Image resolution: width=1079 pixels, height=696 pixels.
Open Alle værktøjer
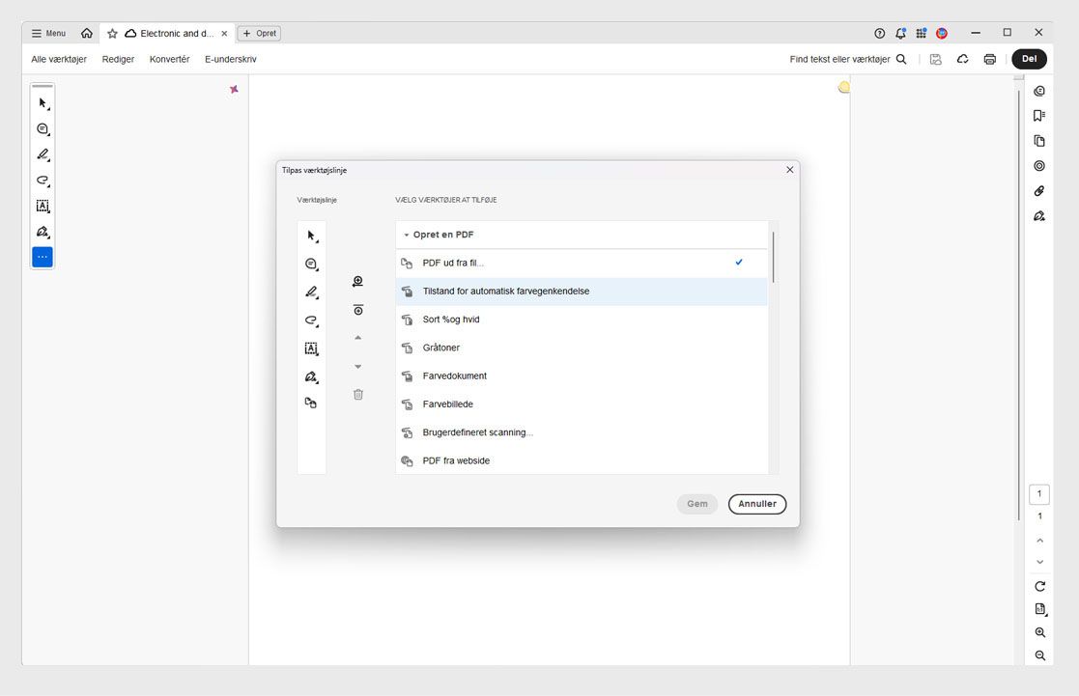tap(59, 59)
